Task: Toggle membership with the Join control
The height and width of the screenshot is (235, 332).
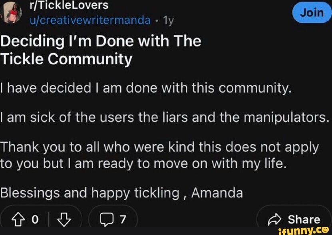Action: pyautogui.click(x=312, y=12)
